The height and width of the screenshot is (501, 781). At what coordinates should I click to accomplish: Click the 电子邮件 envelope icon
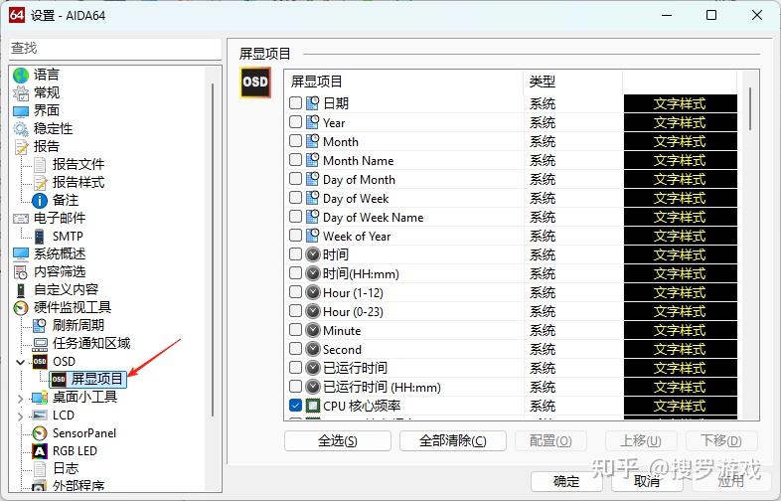coord(21,219)
